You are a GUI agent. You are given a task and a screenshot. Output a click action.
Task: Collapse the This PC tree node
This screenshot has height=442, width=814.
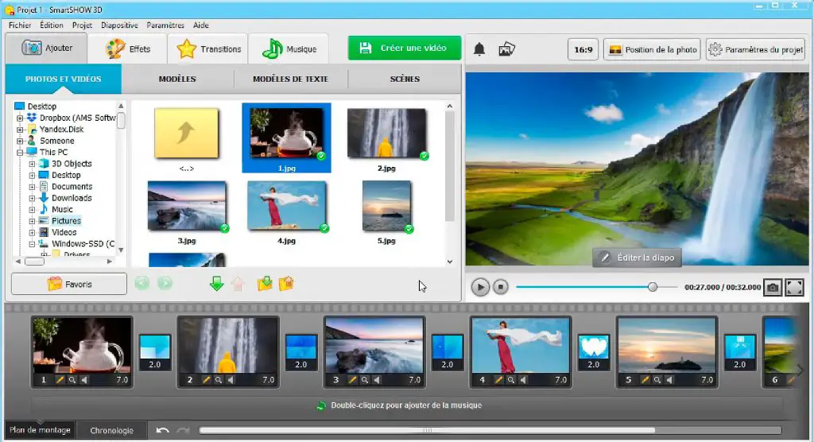click(x=21, y=152)
